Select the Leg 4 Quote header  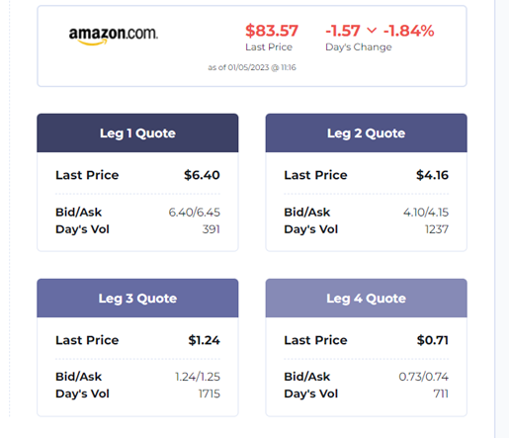pyautogui.click(x=367, y=299)
